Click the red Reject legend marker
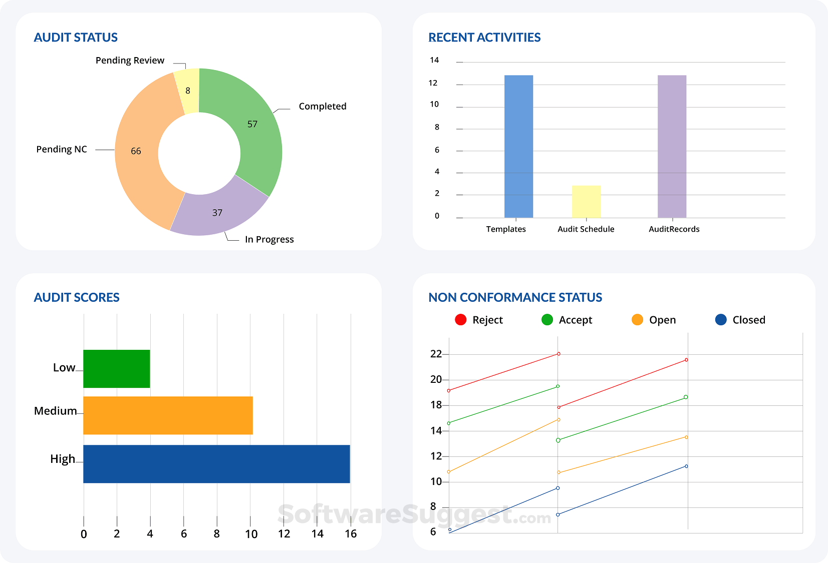The width and height of the screenshot is (828, 563). (460, 320)
